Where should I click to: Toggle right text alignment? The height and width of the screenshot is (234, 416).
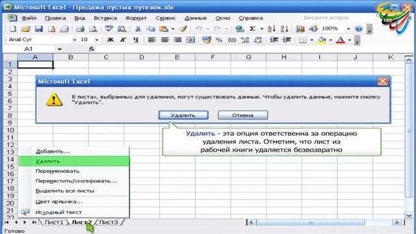point(177,40)
